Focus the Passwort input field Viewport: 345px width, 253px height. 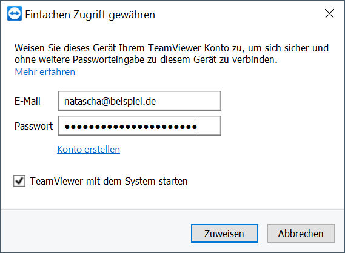pyautogui.click(x=139, y=126)
